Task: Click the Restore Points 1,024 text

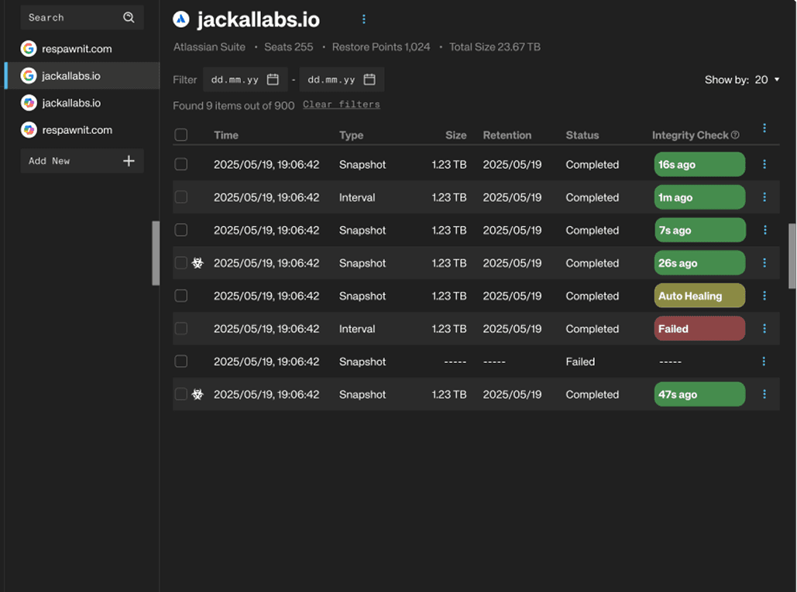Action: [x=381, y=47]
